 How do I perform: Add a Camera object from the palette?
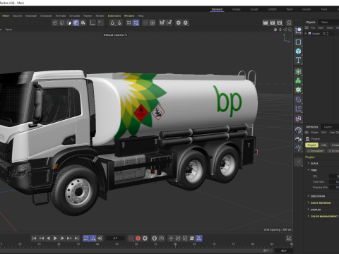298,139
